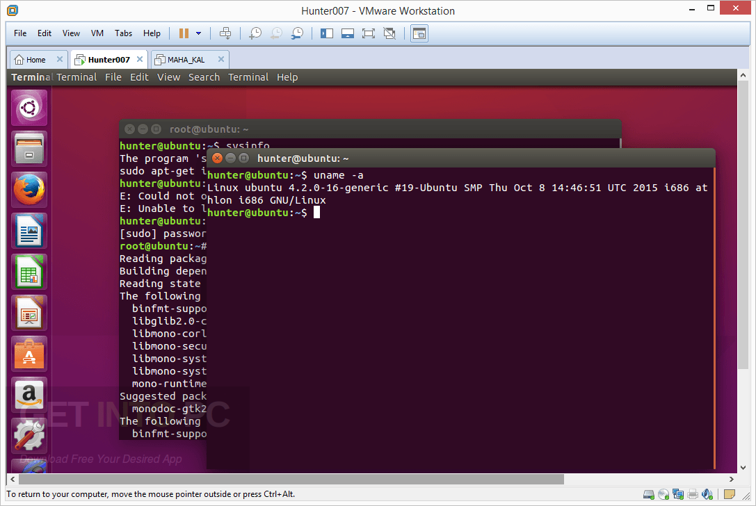Image resolution: width=756 pixels, height=506 pixels.
Task: Click the message log status icon
Action: pyautogui.click(x=730, y=494)
